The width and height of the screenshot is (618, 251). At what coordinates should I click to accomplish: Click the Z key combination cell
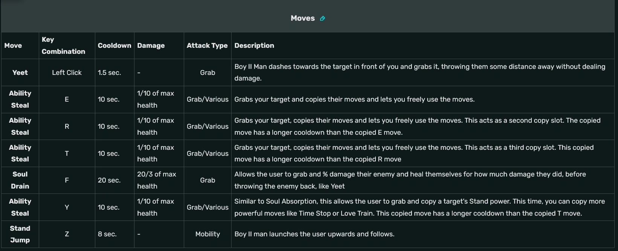pos(67,234)
